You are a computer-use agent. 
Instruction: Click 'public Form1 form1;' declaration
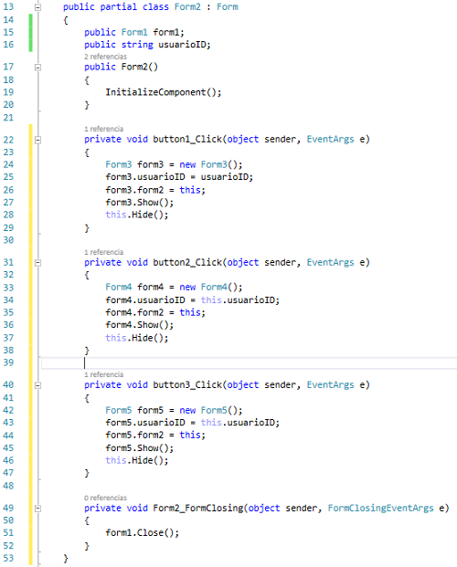[134, 32]
